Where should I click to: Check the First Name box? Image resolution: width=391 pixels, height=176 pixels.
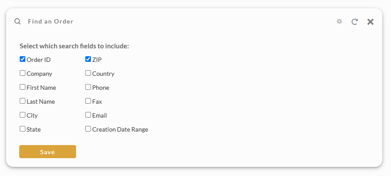click(x=22, y=87)
